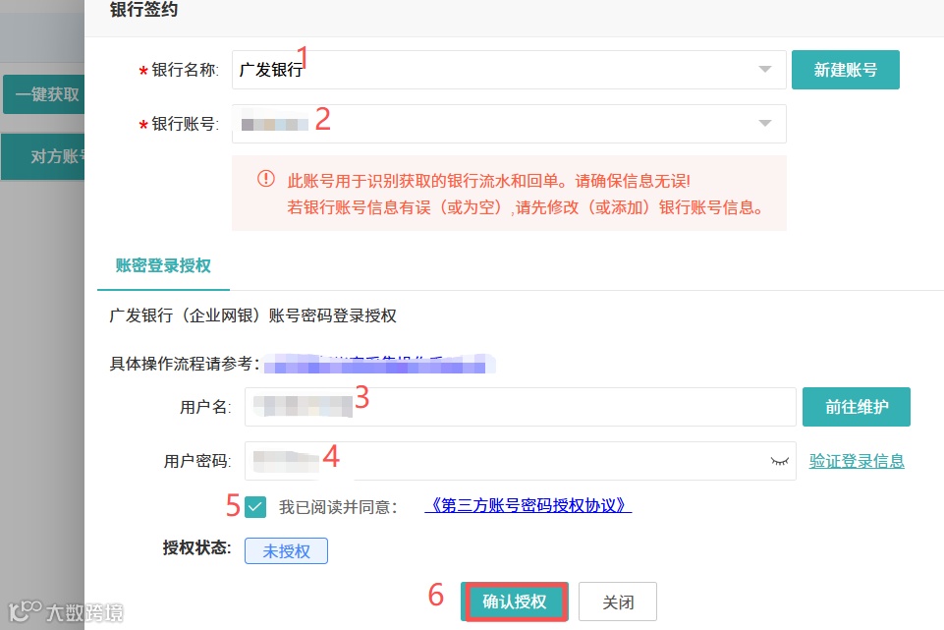Focus the 用户密码 input field
The width and height of the screenshot is (944, 630).
(521, 461)
